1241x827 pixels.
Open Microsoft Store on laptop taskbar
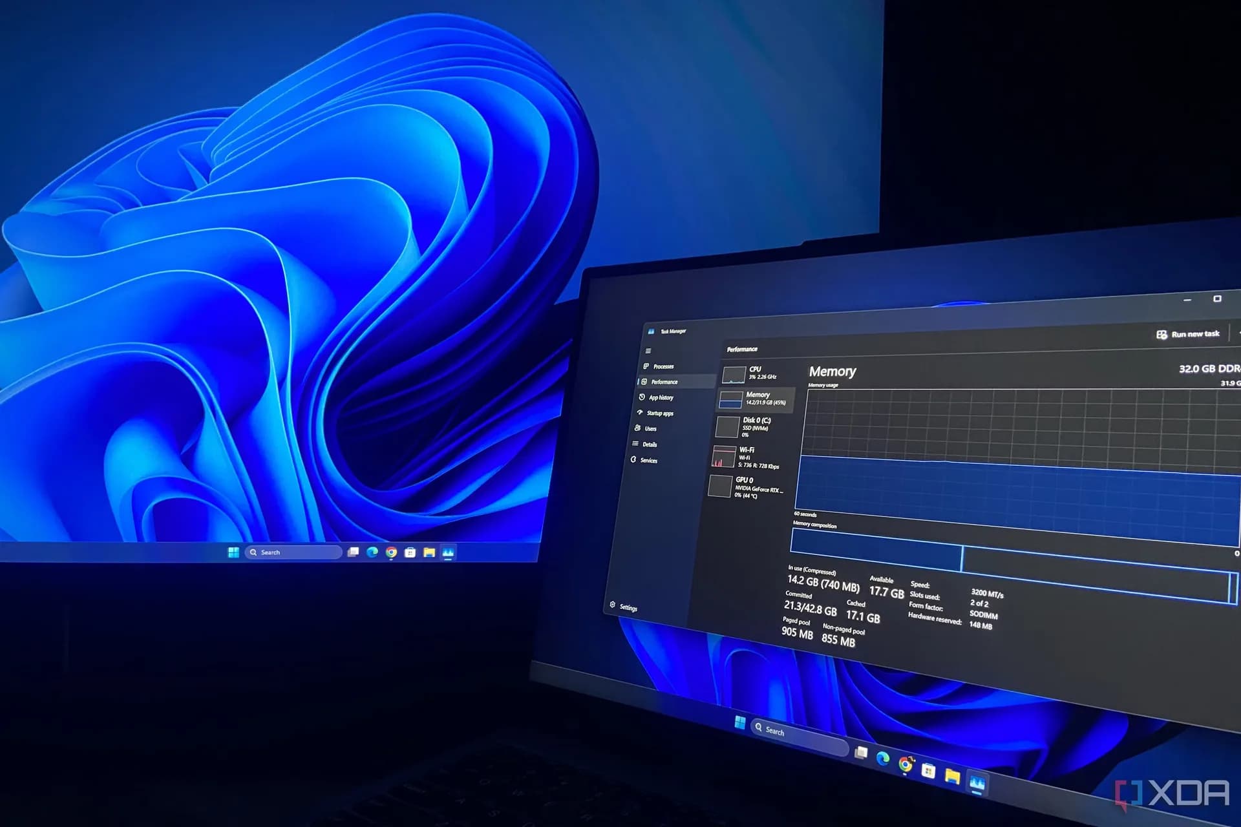coord(928,770)
